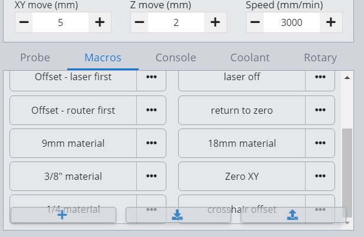
Task: Open options menu for return to zero
Action: pyautogui.click(x=320, y=110)
